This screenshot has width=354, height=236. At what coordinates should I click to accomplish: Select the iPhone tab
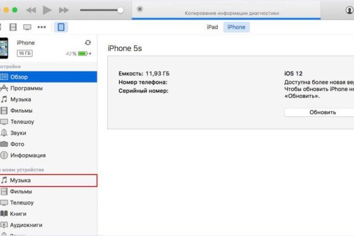[x=236, y=27]
